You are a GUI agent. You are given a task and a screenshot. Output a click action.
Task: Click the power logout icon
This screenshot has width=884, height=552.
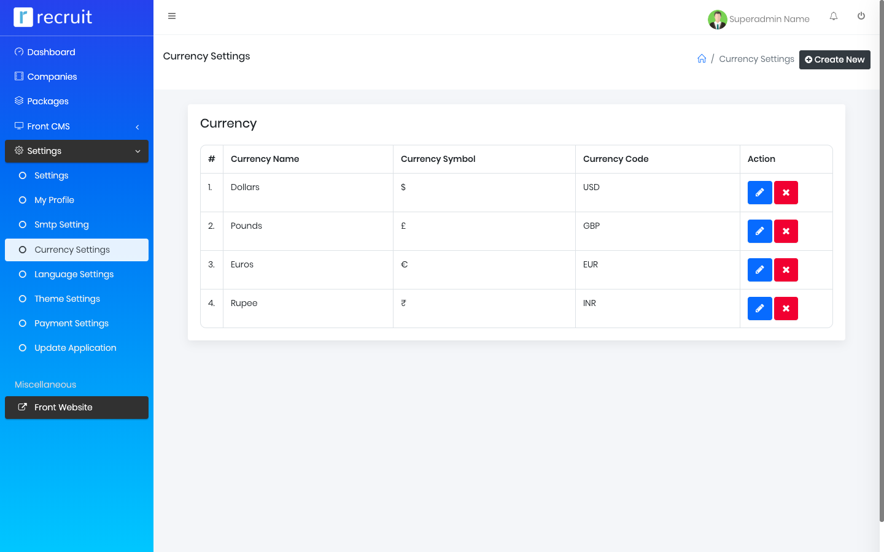861,17
